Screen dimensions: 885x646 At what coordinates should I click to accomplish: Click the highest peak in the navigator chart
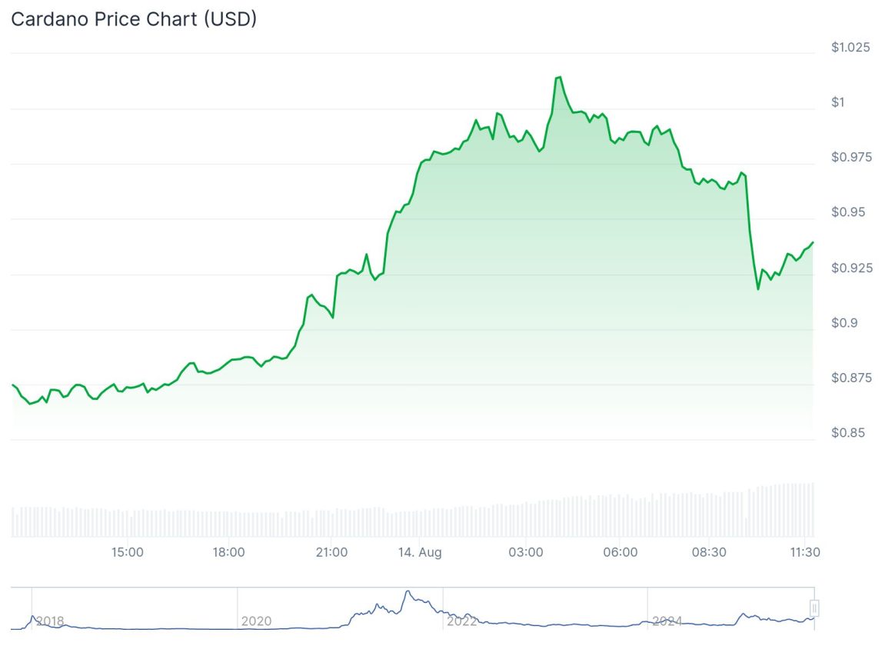point(407,591)
